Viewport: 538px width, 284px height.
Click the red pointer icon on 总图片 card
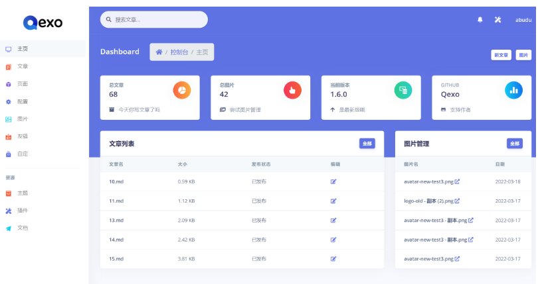[292, 90]
